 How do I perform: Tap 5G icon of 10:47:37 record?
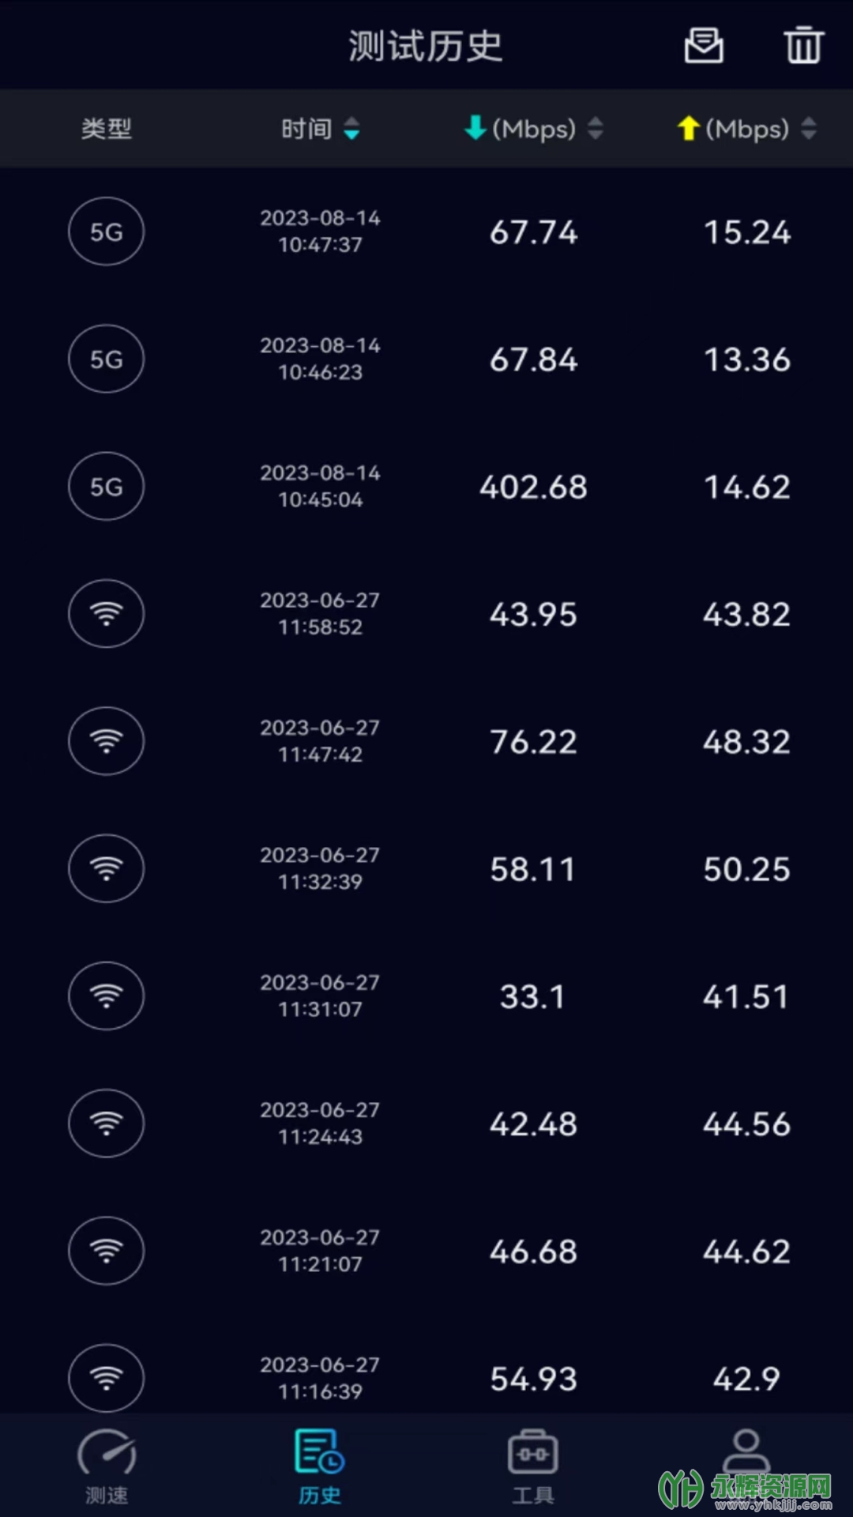point(107,232)
